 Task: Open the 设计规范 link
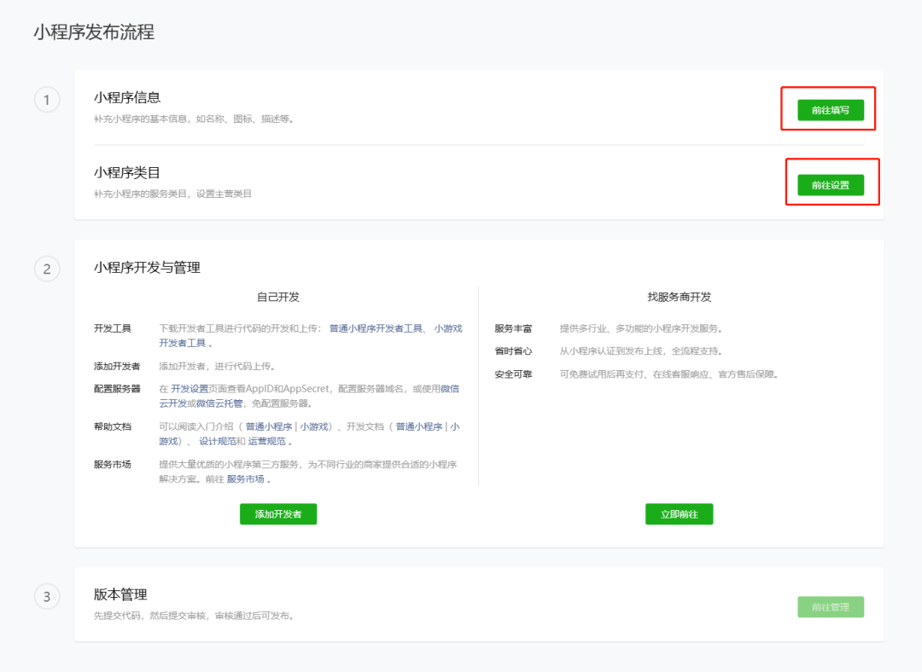216,442
